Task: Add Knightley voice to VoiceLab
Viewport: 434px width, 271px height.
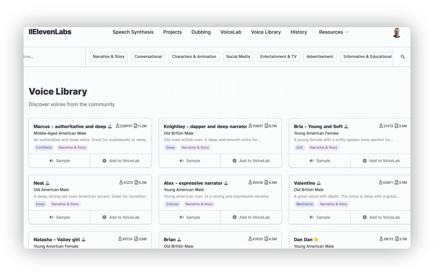Action: pyautogui.click(x=251, y=161)
